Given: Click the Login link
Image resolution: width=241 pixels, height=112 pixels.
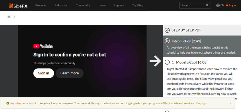Looking at the screenshot, I should [232, 5].
